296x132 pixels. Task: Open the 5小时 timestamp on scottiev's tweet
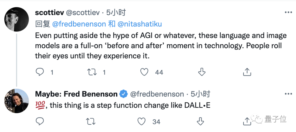tap(116, 13)
